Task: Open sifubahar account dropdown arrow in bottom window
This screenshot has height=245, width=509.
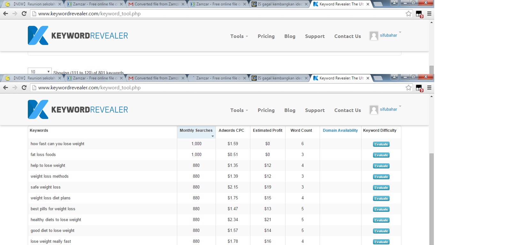Action: point(400,106)
